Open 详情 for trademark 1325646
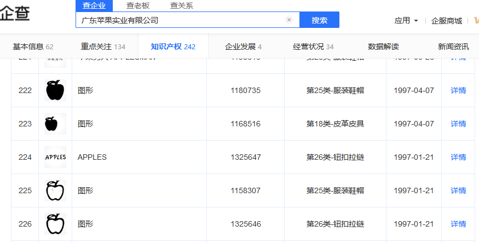Viewport: 479px width, 243px height. point(458,224)
